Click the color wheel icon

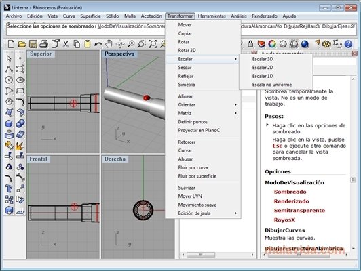tap(272, 43)
